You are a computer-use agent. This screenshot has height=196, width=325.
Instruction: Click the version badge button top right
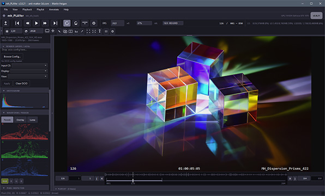tap(316, 16)
